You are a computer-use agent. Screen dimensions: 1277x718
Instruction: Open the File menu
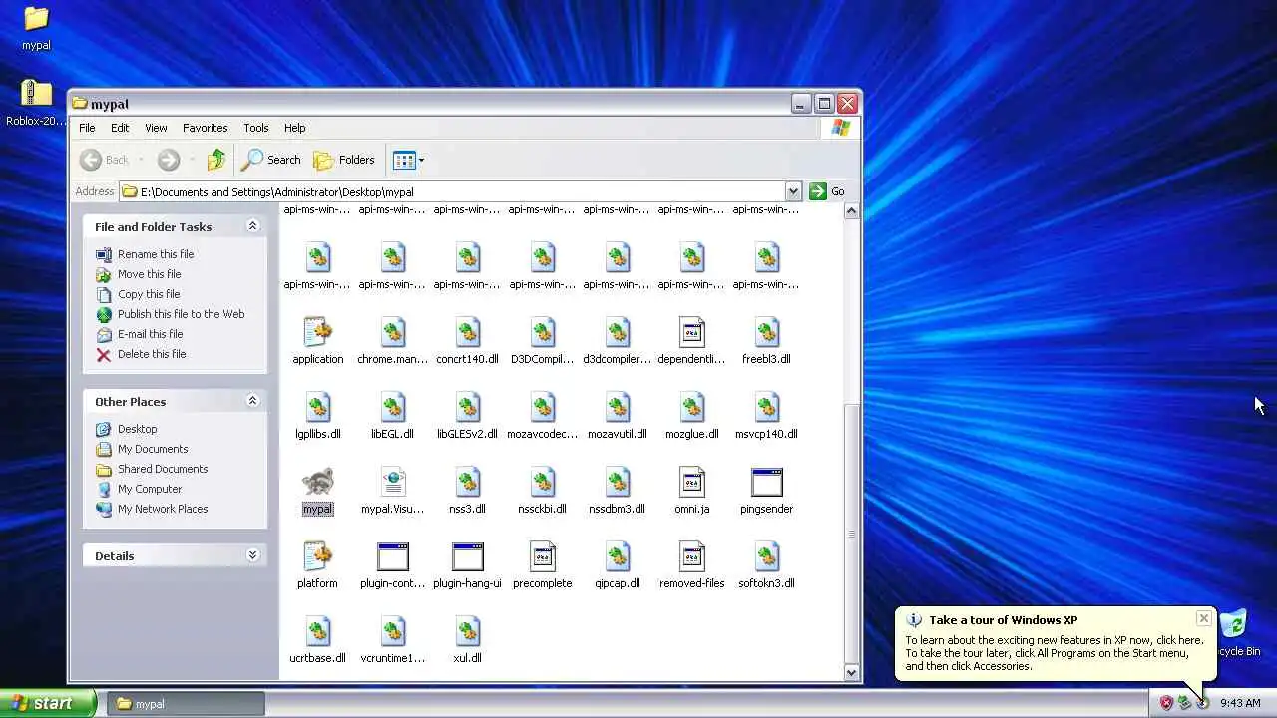[87, 128]
